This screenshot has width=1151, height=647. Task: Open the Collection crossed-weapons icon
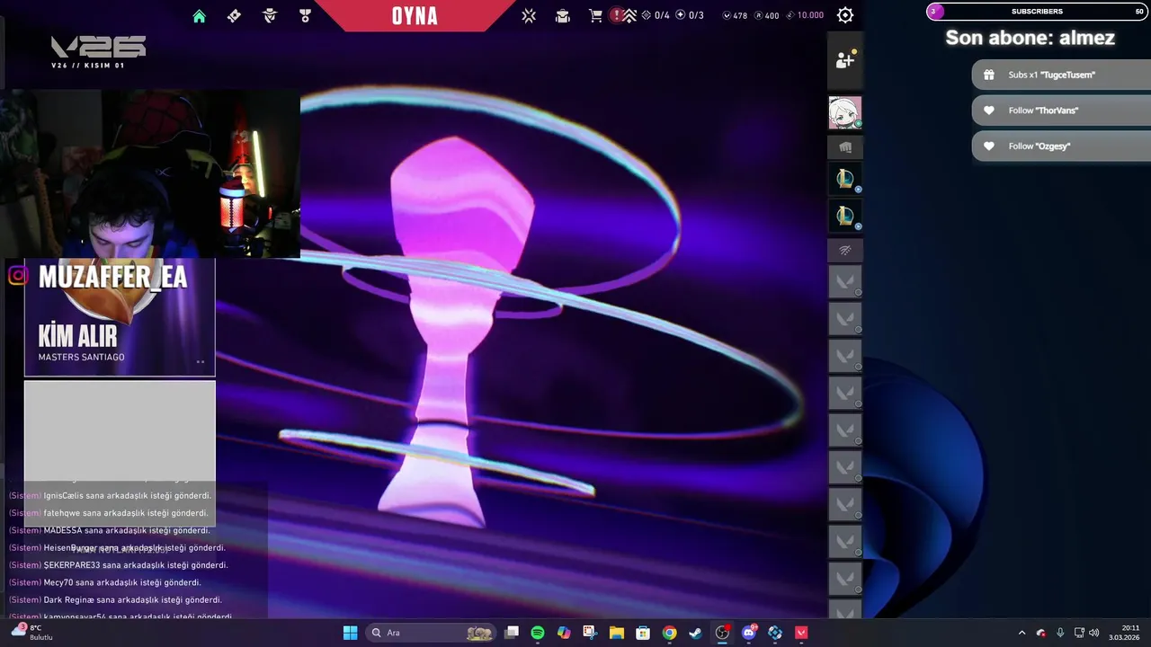(529, 15)
